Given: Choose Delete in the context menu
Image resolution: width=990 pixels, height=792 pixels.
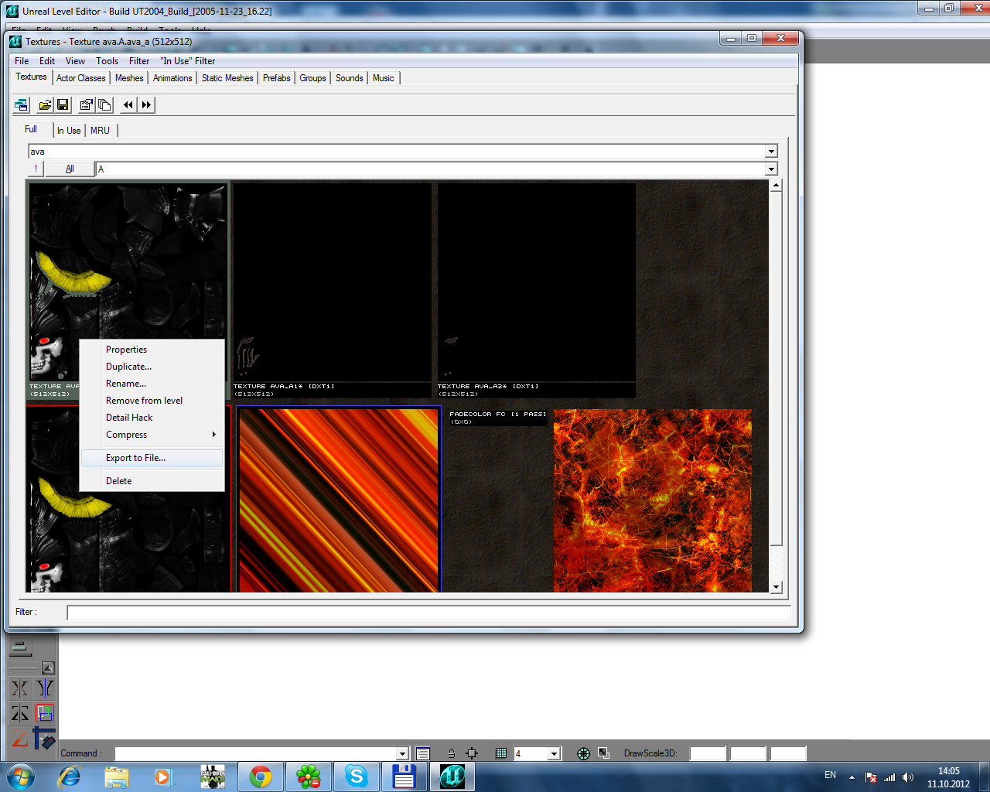Looking at the screenshot, I should click(x=152, y=481).
